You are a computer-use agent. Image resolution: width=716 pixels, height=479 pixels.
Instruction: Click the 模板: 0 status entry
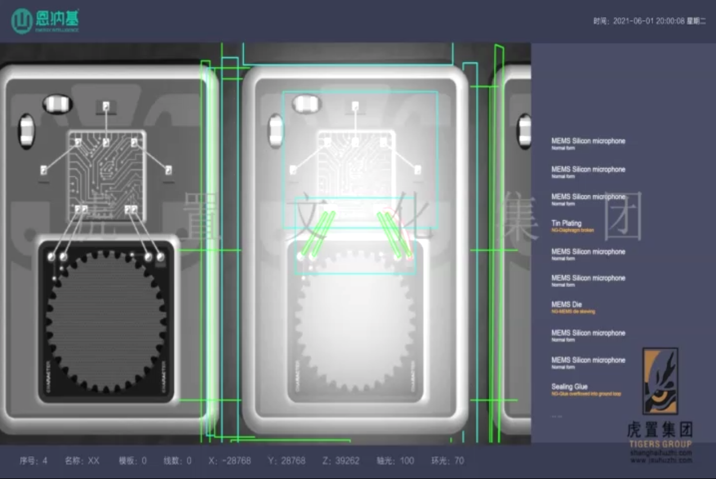(x=133, y=460)
